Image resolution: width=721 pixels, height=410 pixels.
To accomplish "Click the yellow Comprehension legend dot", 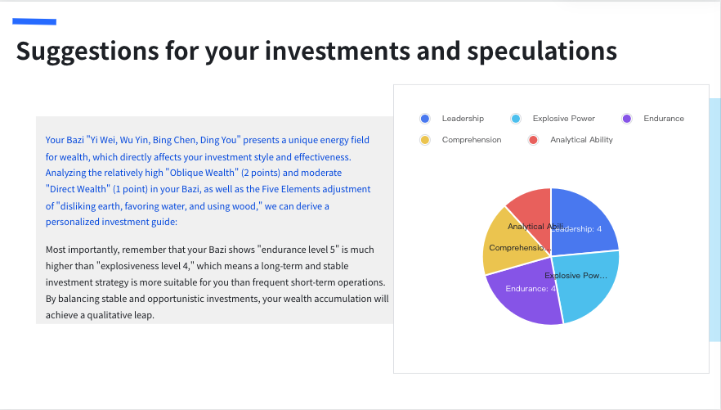I will 425,140.
